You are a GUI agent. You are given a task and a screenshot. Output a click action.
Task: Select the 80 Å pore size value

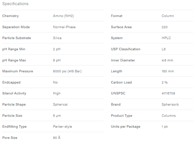pos(57,138)
